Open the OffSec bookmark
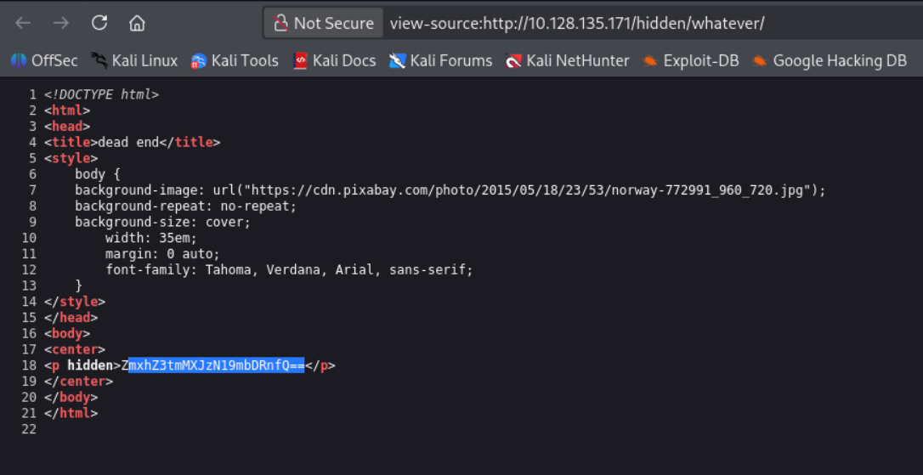The height and width of the screenshot is (475, 923). (x=44, y=60)
